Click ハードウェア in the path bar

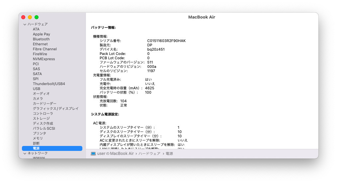click(149, 154)
